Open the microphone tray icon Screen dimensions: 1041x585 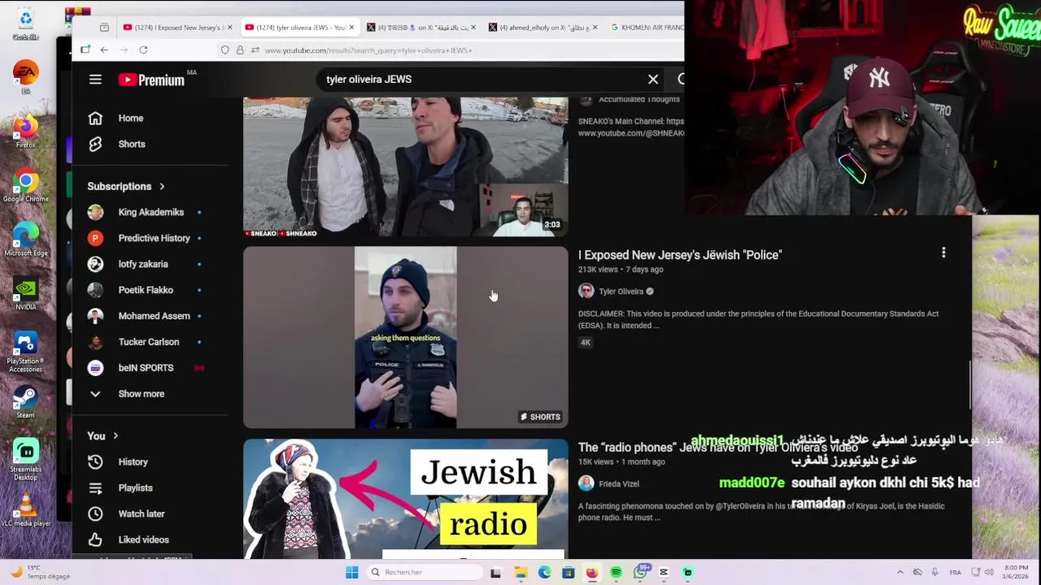tap(934, 572)
